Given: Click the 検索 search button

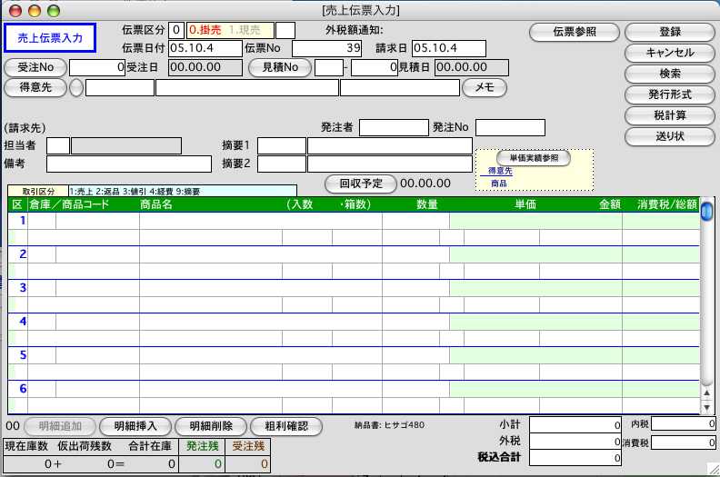Looking at the screenshot, I should click(x=669, y=74).
